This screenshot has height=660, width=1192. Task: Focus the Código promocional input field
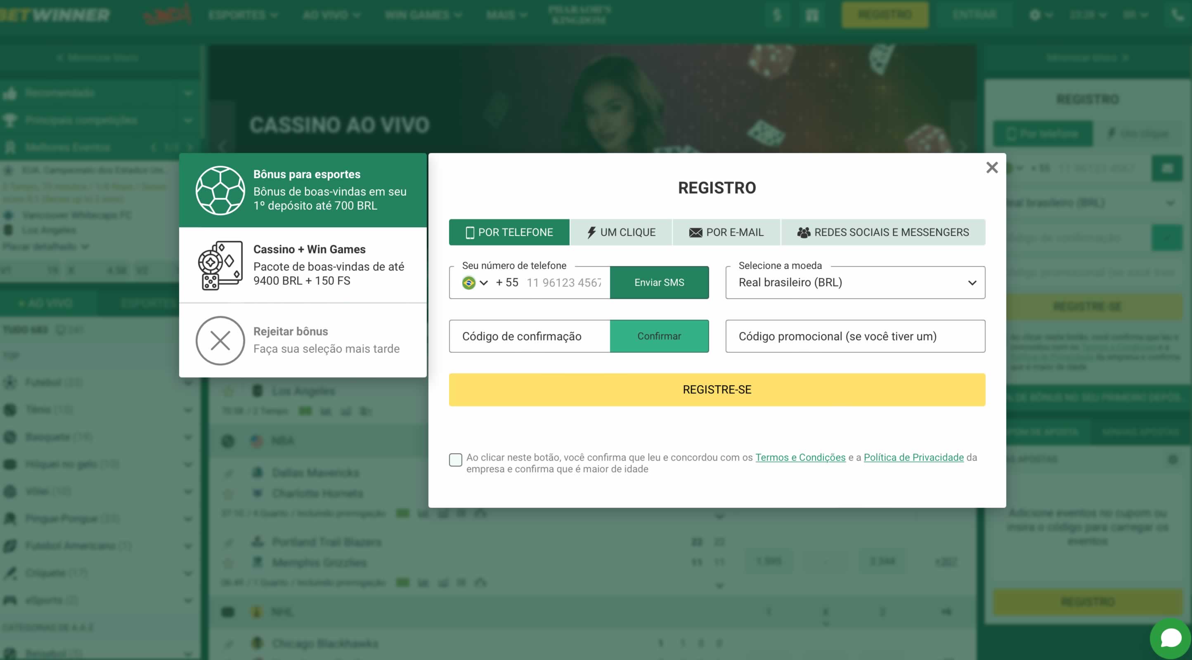[x=855, y=336]
